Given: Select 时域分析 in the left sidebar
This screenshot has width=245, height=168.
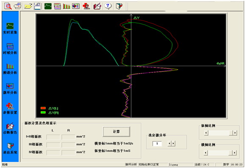Looking at the screenshot, I should point(10,49).
